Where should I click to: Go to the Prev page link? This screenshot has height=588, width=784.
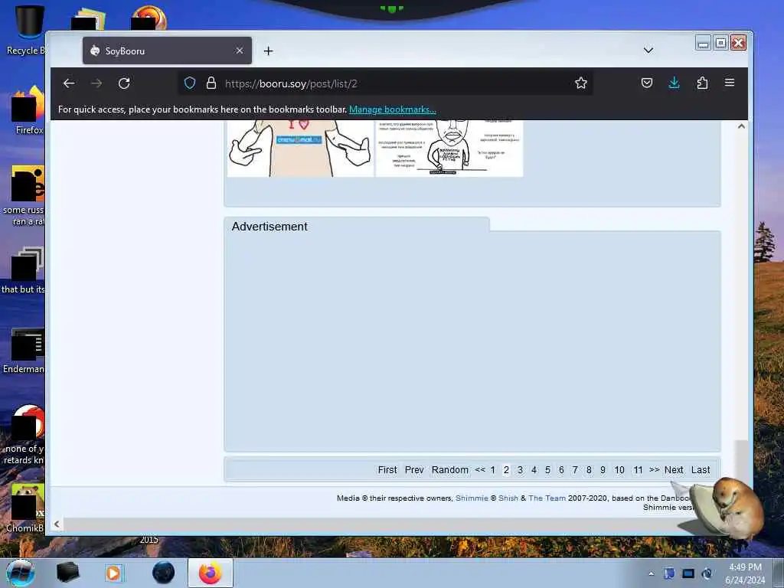[x=414, y=470]
